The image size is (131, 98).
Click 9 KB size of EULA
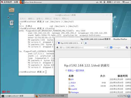click(104, 83)
